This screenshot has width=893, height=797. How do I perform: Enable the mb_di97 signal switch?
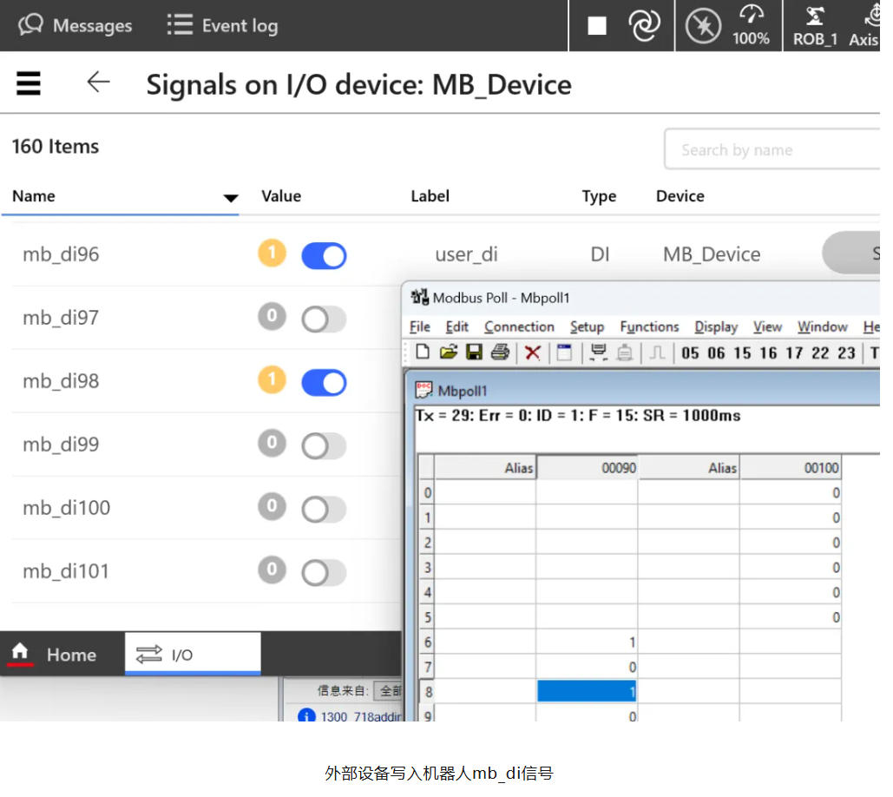pyautogui.click(x=324, y=319)
